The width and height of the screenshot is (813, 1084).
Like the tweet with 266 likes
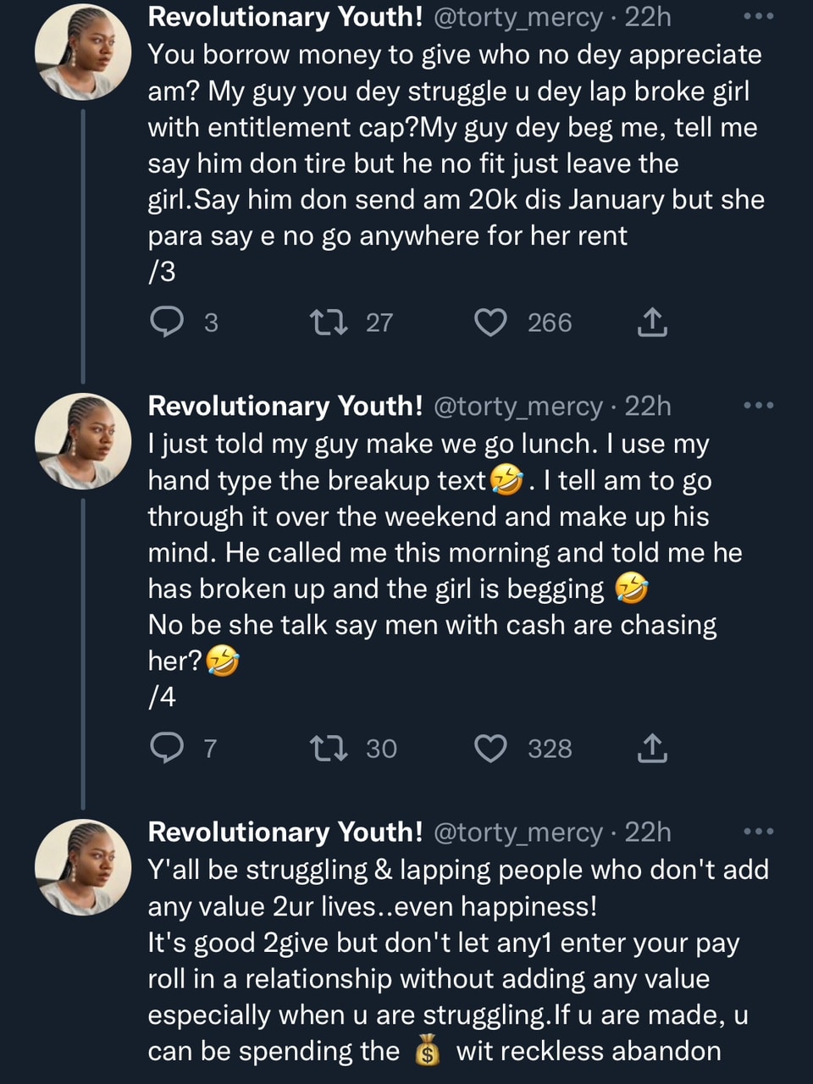coord(490,323)
